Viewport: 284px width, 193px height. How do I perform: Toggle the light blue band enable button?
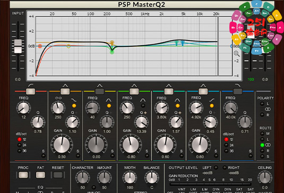[203, 91]
